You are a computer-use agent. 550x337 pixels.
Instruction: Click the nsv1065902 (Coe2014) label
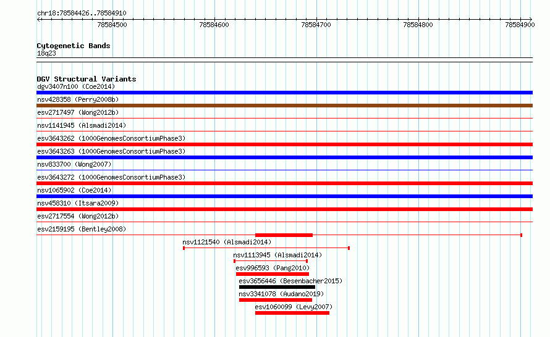[x=74, y=190]
